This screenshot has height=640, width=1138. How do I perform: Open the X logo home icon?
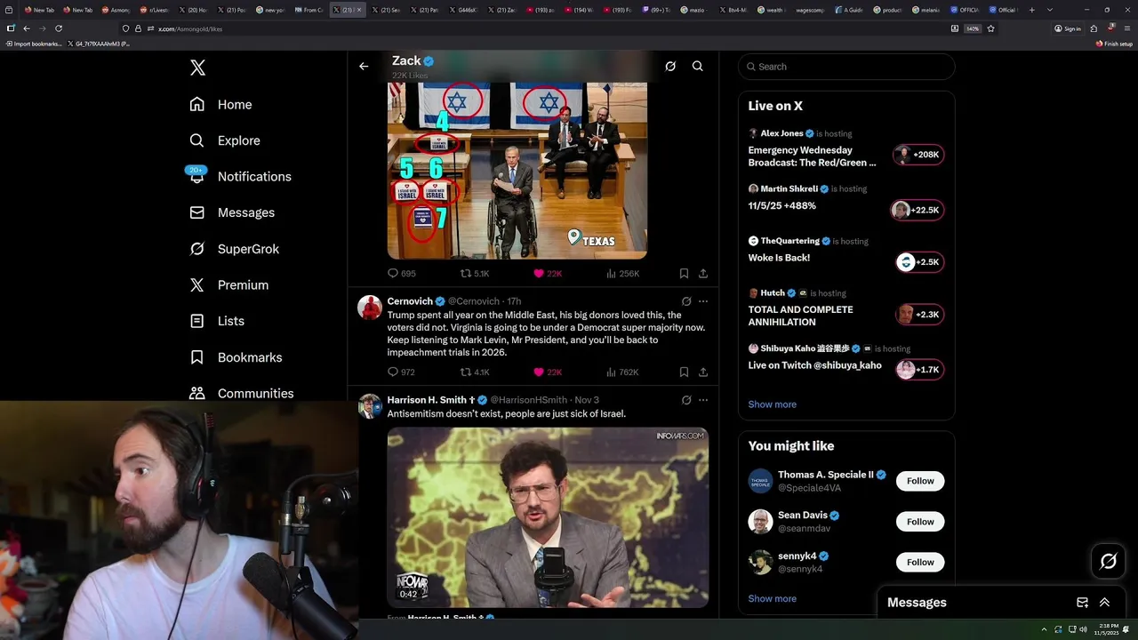click(197, 68)
